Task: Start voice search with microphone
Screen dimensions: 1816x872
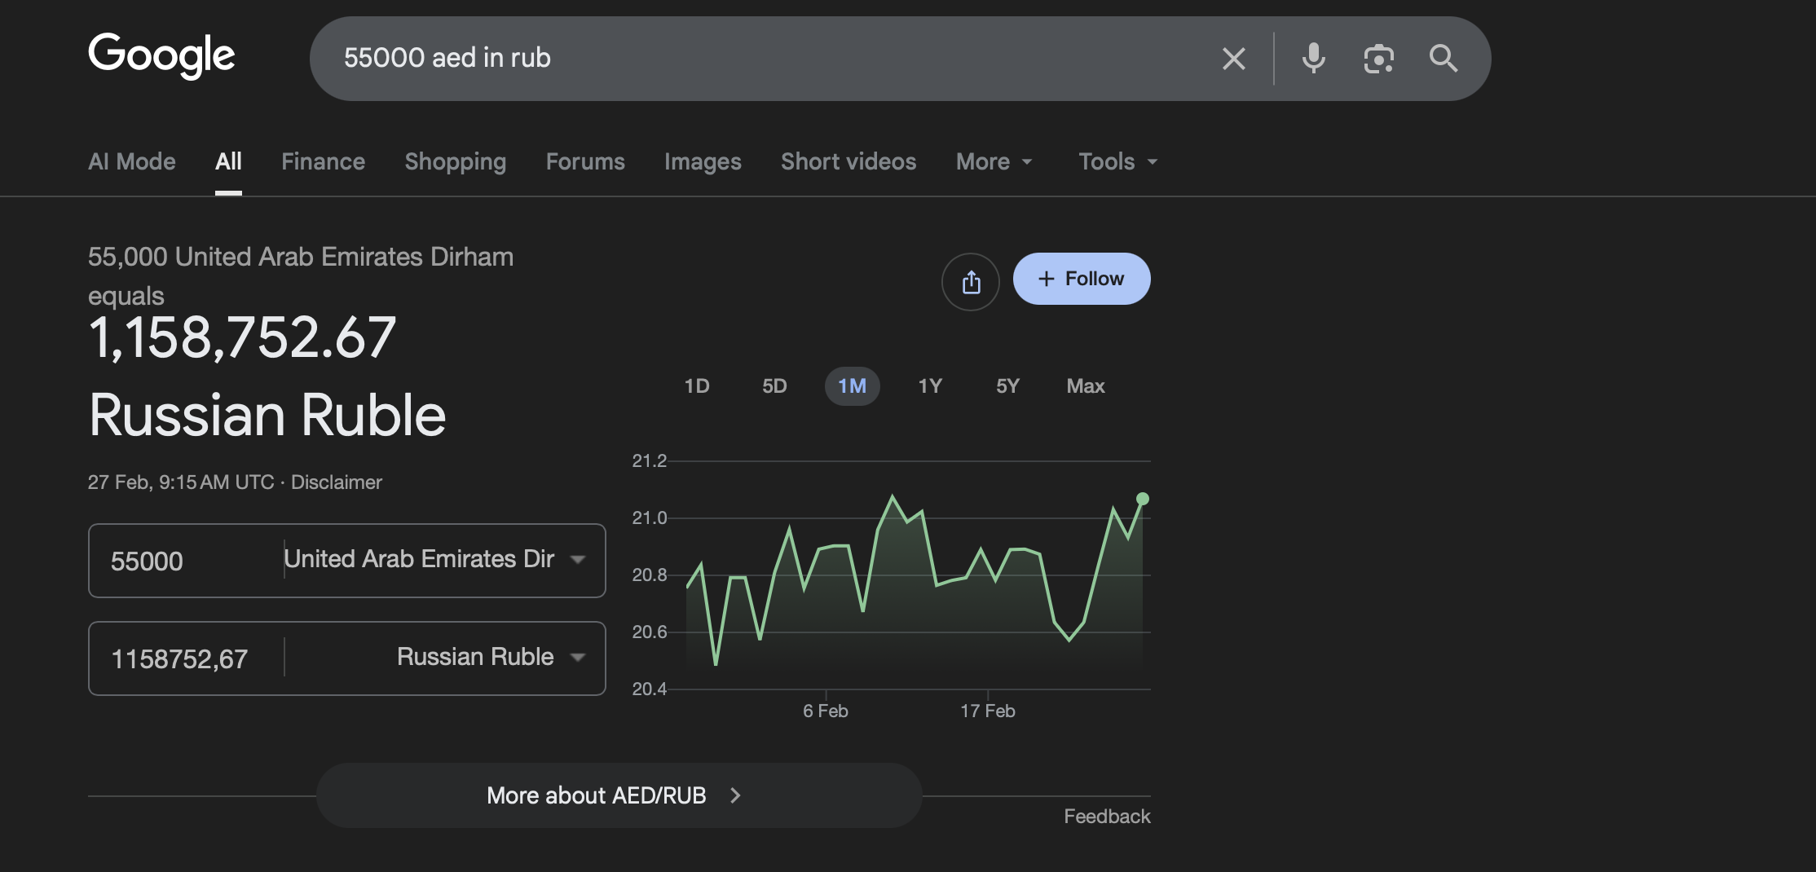Action: (x=1313, y=59)
